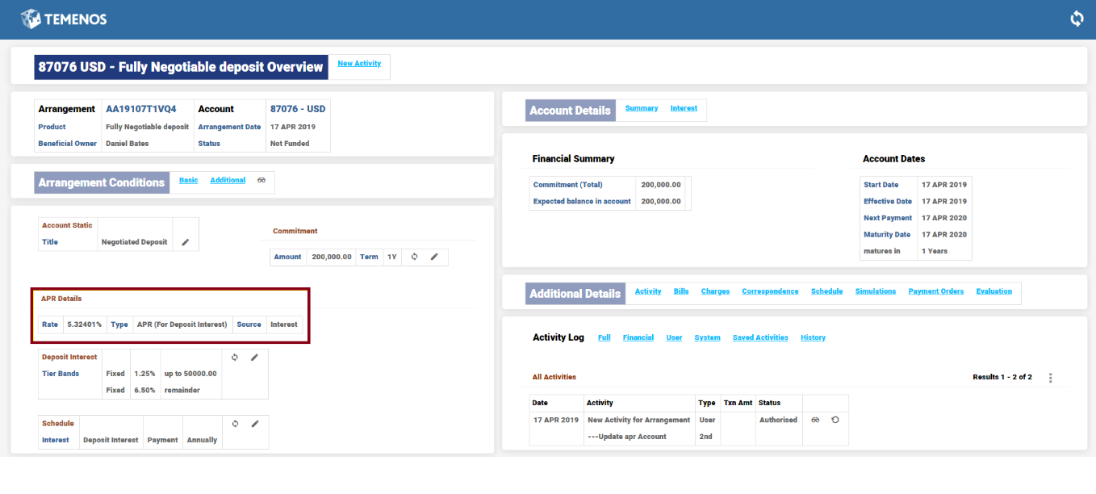Click the Deposit Interest circular arrows icon
Screen dimensions: 1096x494
[234, 357]
